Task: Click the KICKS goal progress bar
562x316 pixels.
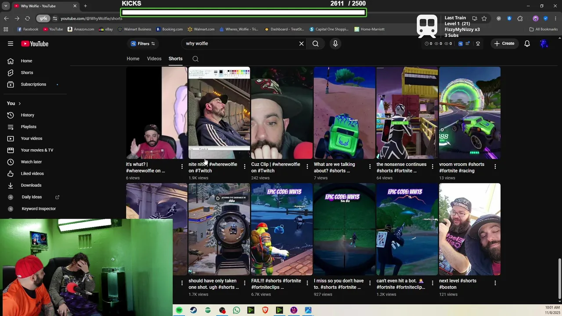Action: 244,12
